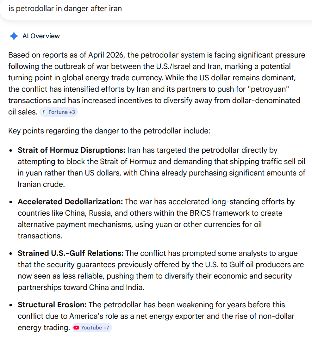Click the "April 2026" text in the summary

click(106, 55)
